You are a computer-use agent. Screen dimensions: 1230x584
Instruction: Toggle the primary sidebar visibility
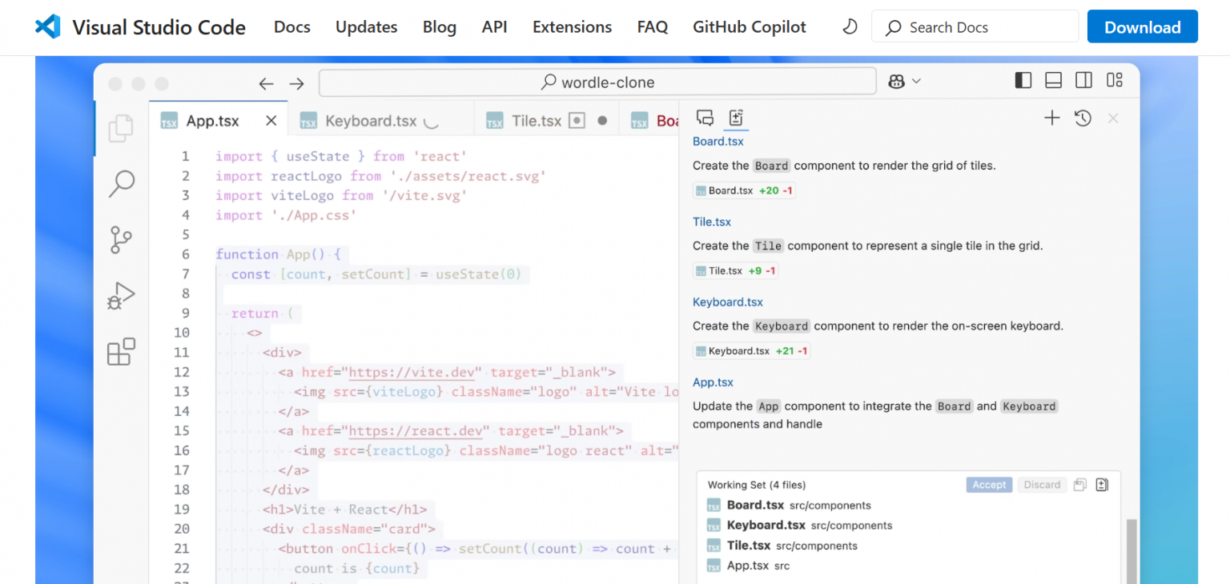tap(1023, 80)
